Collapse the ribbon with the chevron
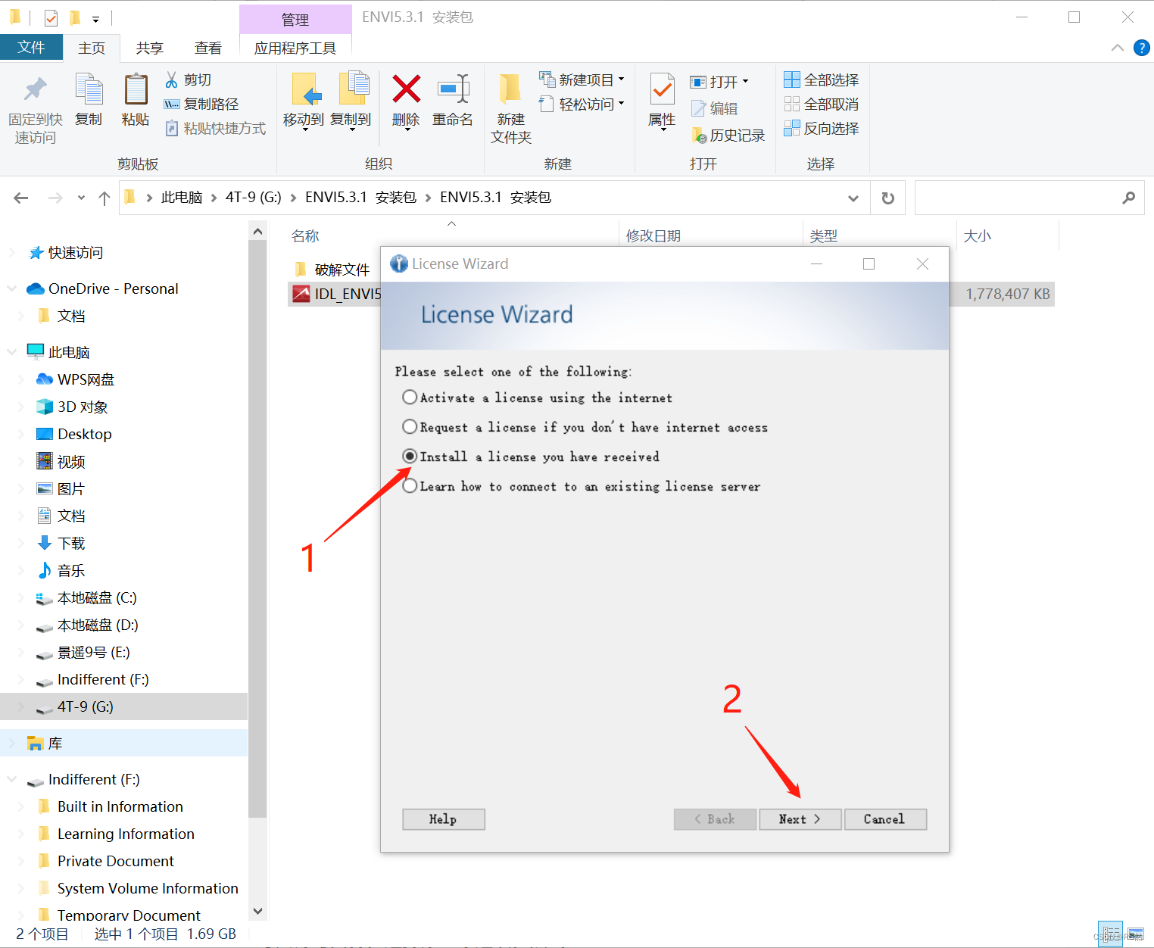Screen dimensions: 1154x948 (1117, 48)
